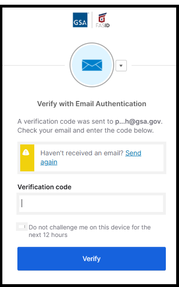
Task: Click the 'Do not challenge me on this device' label
Action: tap(90, 228)
